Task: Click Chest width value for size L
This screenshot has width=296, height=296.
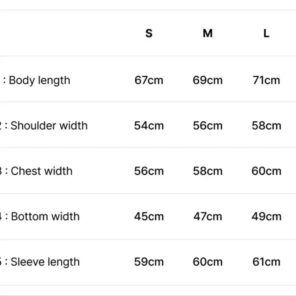Action: click(x=266, y=171)
